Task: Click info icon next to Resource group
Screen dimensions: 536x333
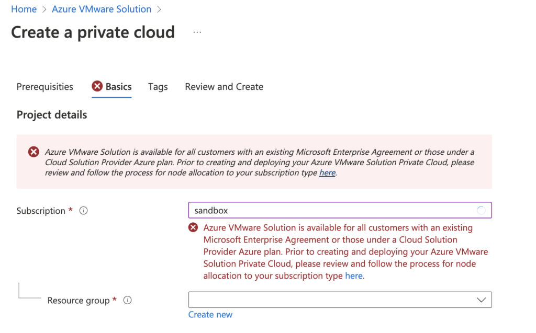Action: click(x=127, y=300)
